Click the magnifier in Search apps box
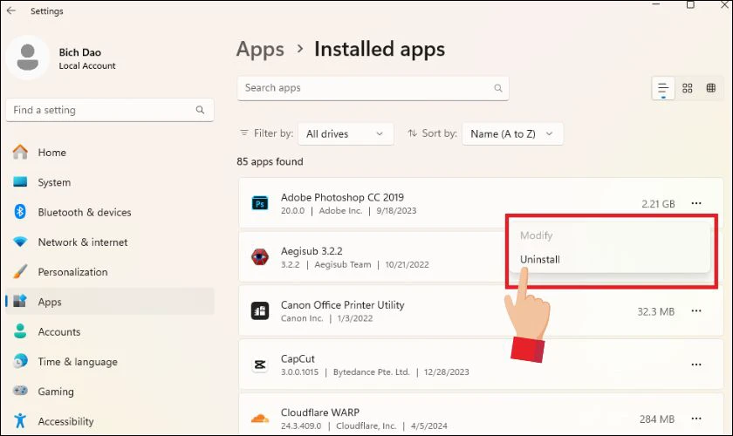This screenshot has width=733, height=436. (498, 88)
